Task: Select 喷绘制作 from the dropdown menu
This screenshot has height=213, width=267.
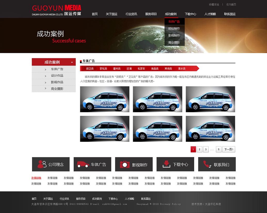Action: pyautogui.click(x=174, y=29)
